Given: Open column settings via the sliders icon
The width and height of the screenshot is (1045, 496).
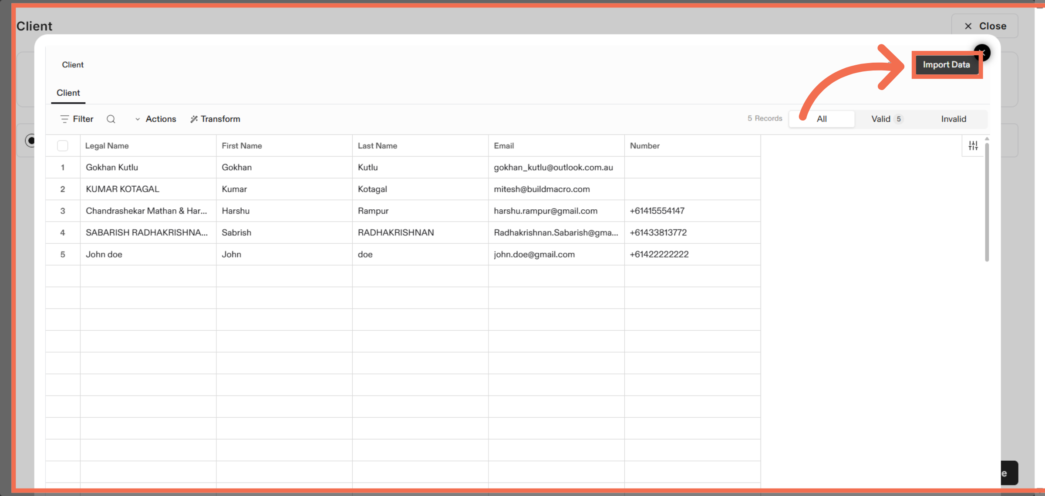Looking at the screenshot, I should [974, 145].
